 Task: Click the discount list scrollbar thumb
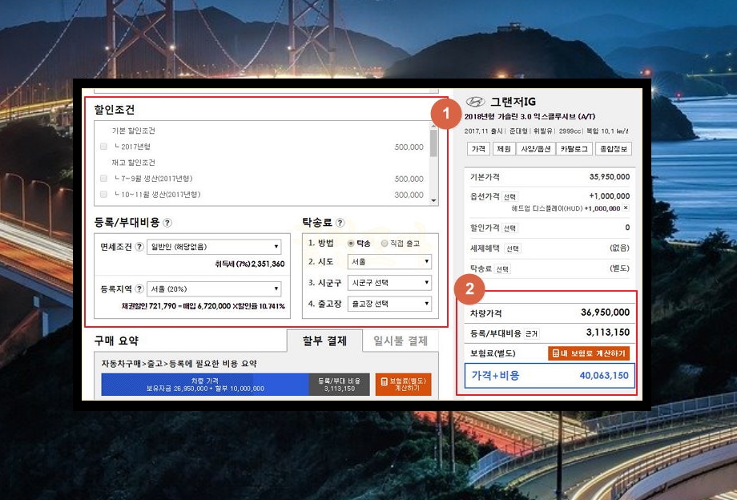pos(434,143)
